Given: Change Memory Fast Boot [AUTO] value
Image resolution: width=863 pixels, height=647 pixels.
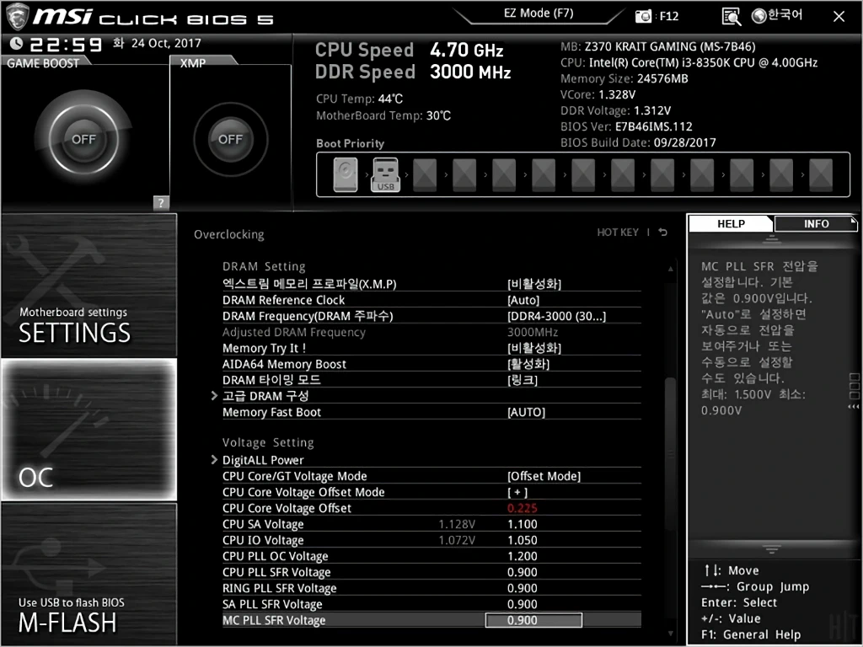Looking at the screenshot, I should pos(526,412).
